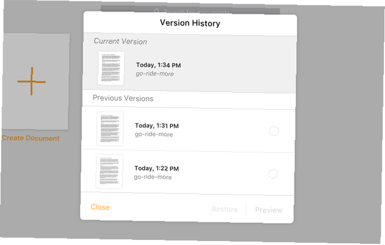Click the Create Document label
This screenshot has width=385, height=245.
[x=31, y=138]
